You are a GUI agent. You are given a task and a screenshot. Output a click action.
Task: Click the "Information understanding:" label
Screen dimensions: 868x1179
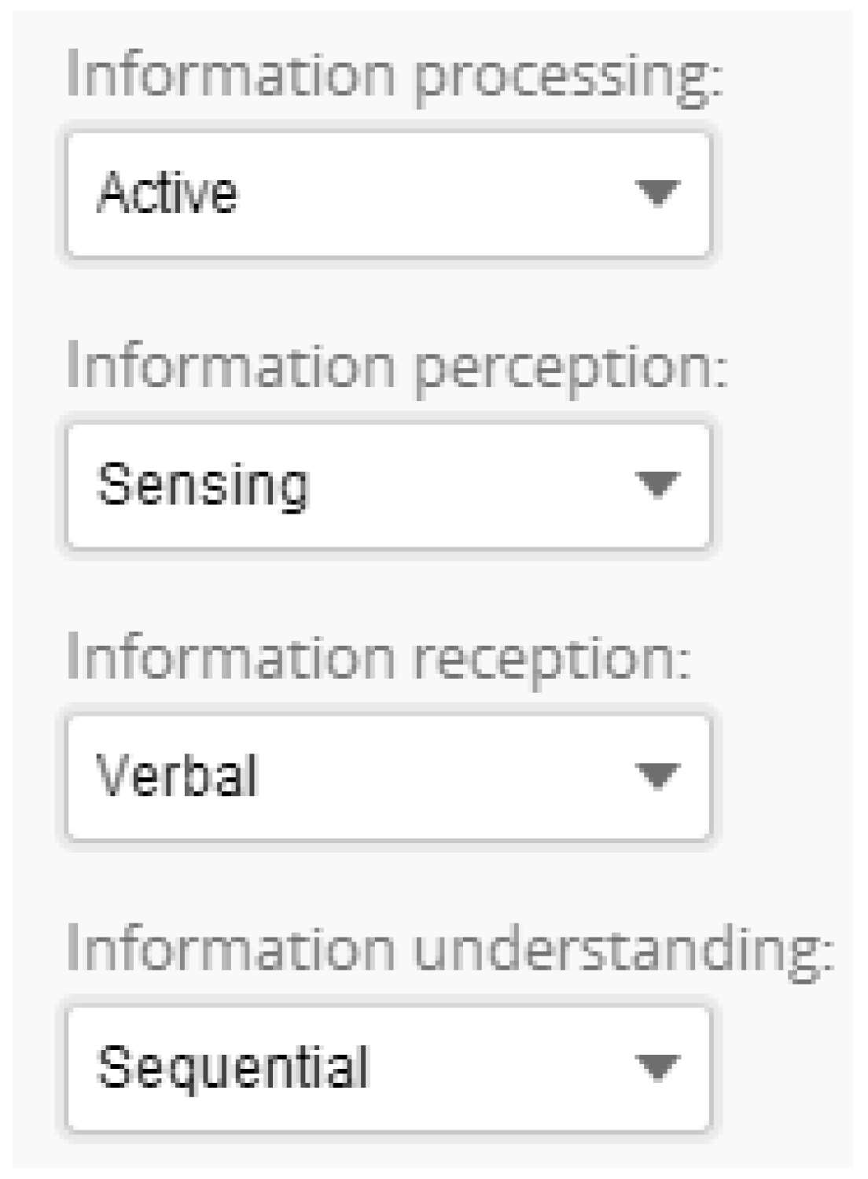(449, 949)
